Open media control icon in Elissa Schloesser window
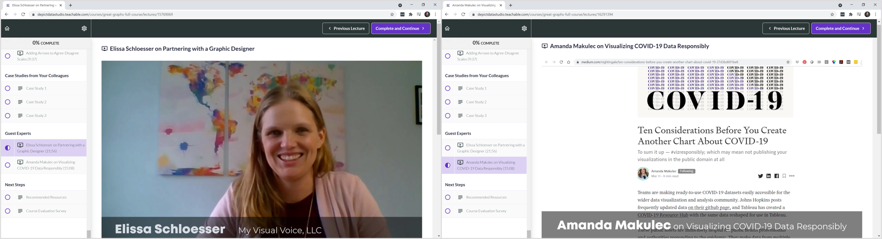Image resolution: width=882 pixels, height=239 pixels. 419,14
